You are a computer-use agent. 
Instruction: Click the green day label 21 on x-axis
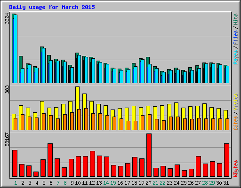tap(155, 183)
